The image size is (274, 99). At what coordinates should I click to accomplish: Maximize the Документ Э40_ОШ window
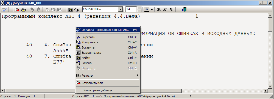pyautogui.click(x=265, y=3)
